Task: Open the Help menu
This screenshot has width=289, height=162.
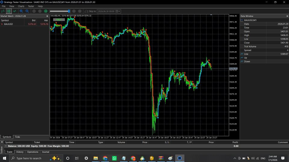Action: pos(40,6)
